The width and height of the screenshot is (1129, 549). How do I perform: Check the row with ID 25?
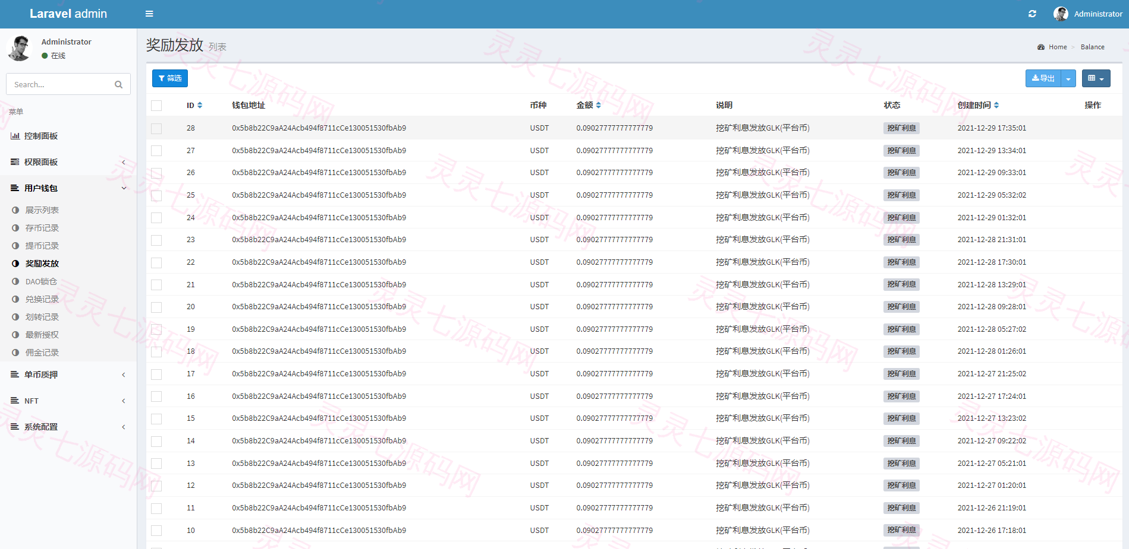click(x=156, y=195)
